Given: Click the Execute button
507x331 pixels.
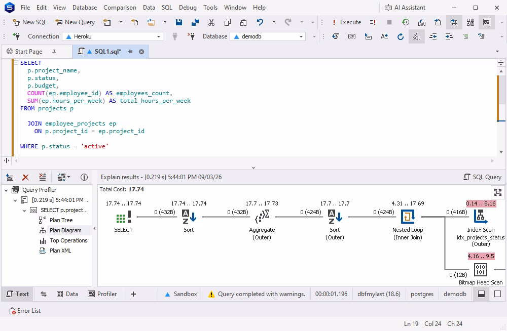Looking at the screenshot, I should point(347,22).
